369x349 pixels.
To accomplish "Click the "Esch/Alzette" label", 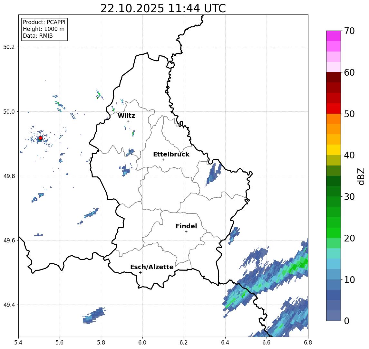I will coord(152,267).
